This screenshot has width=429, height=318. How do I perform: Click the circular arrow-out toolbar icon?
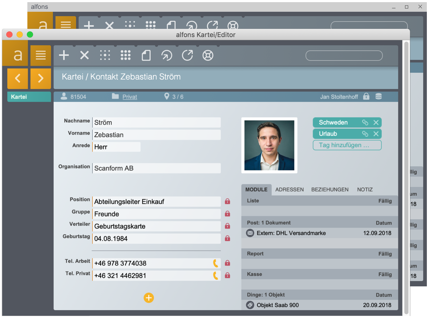tap(187, 56)
